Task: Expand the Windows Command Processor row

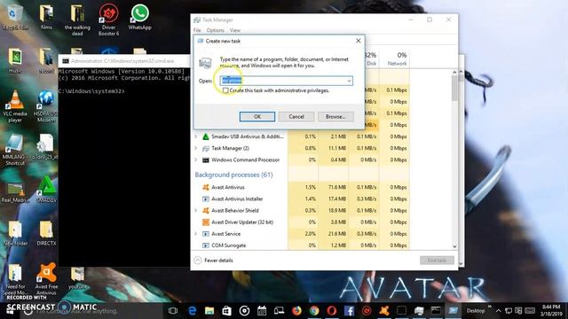Action: click(x=196, y=159)
